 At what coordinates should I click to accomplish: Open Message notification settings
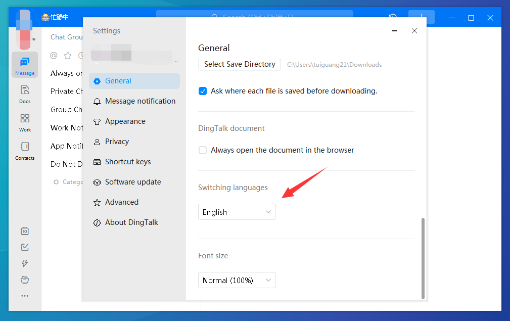tap(134, 101)
